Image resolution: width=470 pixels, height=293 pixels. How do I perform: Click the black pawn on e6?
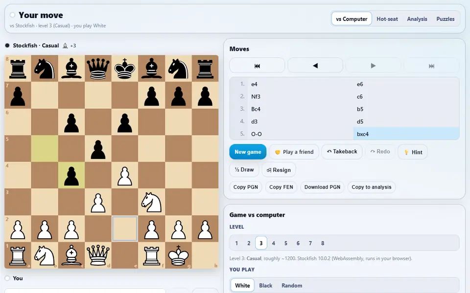[x=125, y=122]
